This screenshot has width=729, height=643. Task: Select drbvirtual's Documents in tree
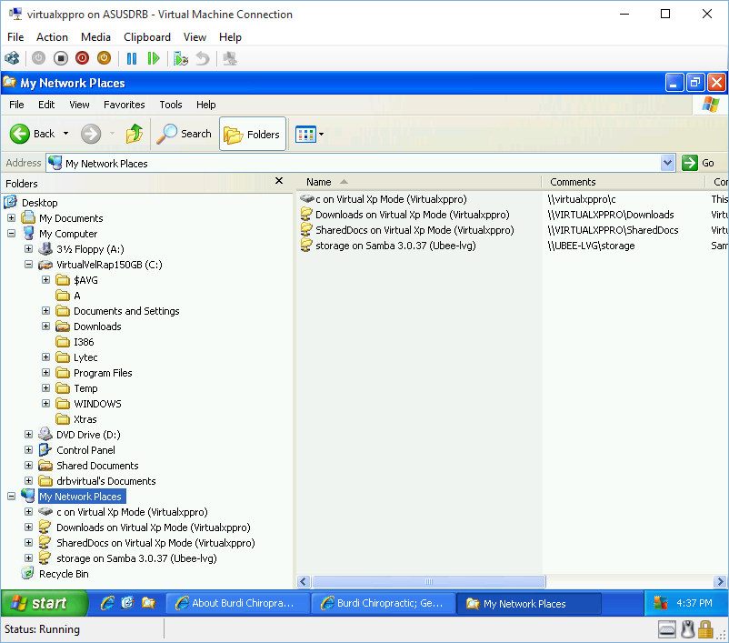(106, 481)
